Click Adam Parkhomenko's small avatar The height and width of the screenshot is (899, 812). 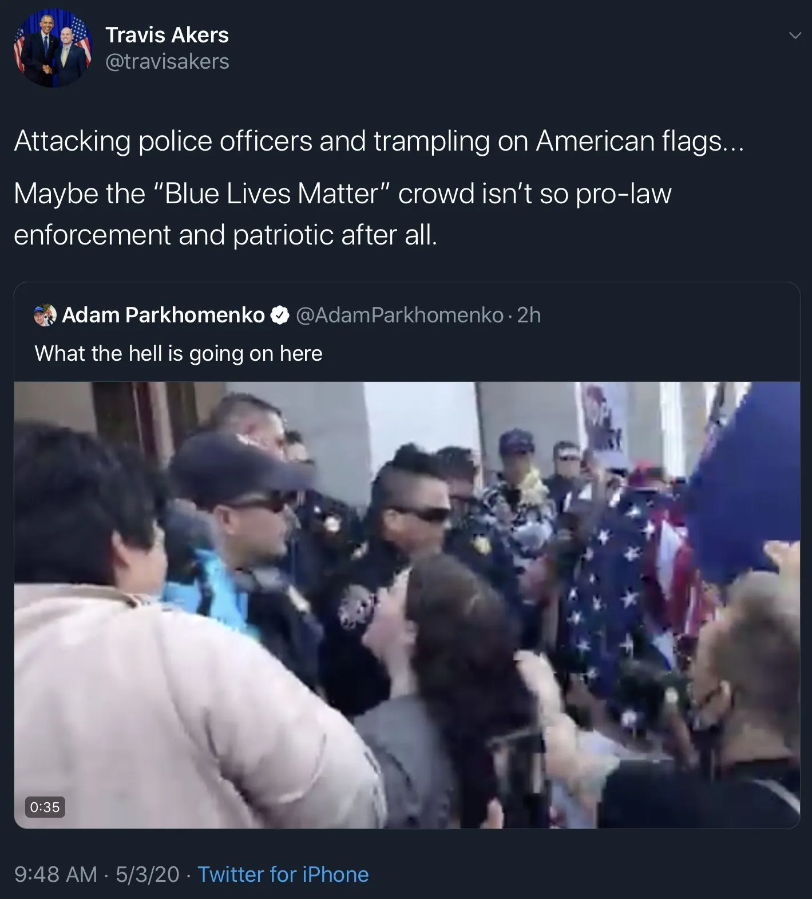point(45,315)
